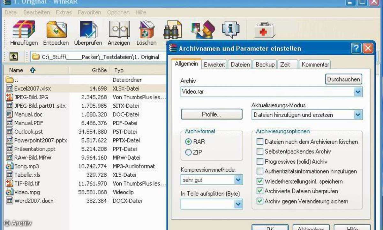Screen dimensions: 383x230
Task: Uncheck Archiv gegen Veränderung sichern
Action: pos(260,201)
